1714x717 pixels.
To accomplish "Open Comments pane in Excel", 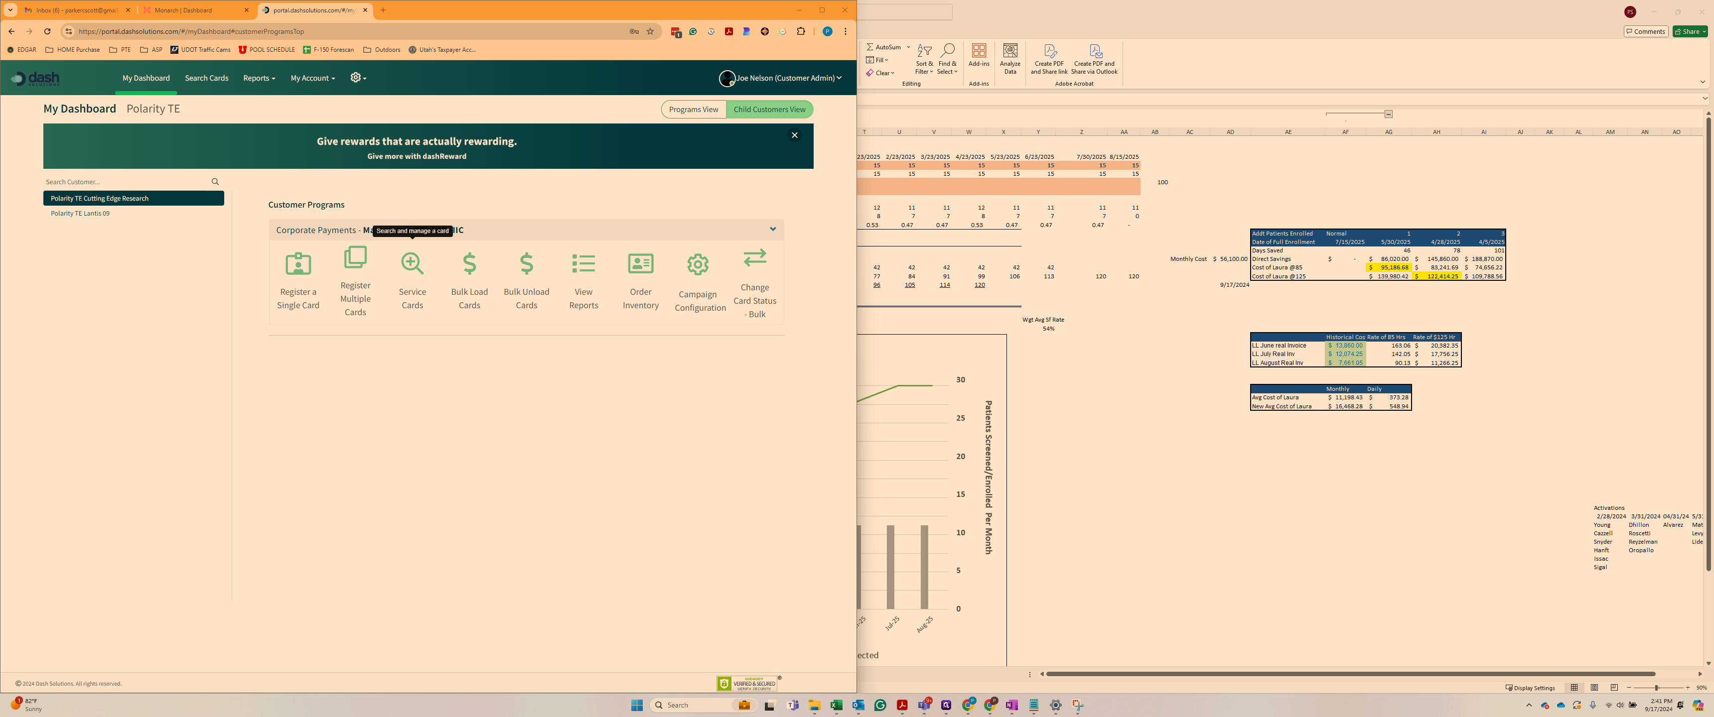I will pyautogui.click(x=1645, y=31).
